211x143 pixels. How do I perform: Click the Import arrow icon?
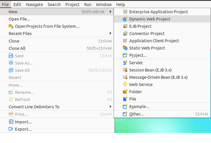(x=11, y=122)
